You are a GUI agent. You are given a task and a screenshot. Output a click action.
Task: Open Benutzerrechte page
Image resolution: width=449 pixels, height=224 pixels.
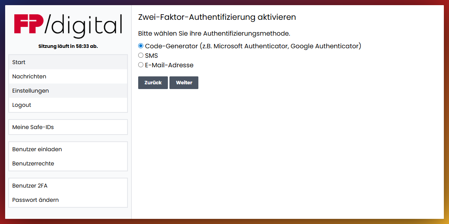(68, 163)
